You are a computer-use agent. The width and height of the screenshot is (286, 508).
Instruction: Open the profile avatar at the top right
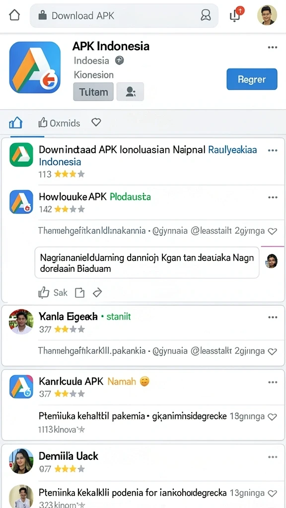[x=267, y=15]
